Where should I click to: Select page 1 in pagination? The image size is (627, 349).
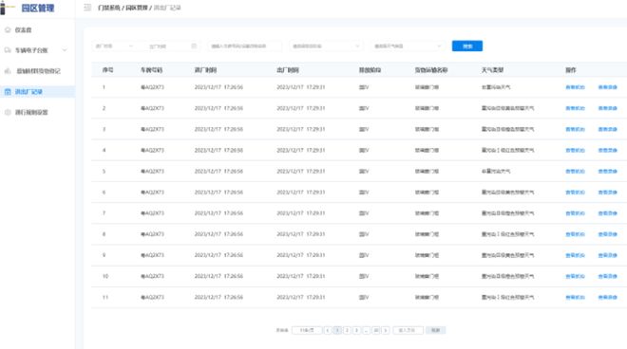337,330
